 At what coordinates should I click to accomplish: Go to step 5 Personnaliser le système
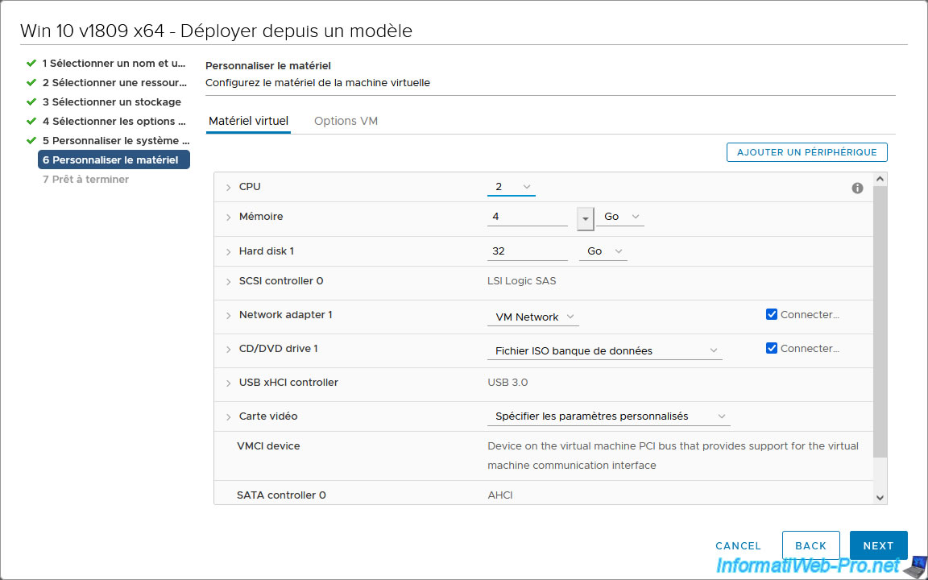pos(116,141)
